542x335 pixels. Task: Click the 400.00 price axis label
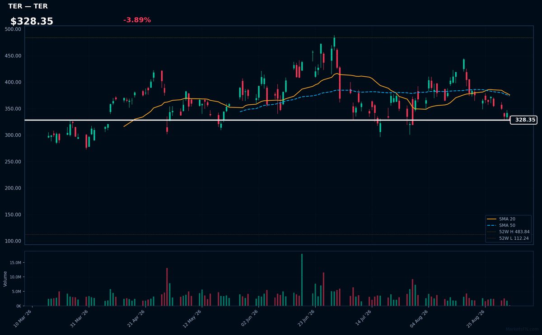(13, 82)
